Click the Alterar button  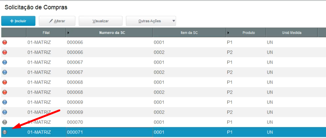click(57, 21)
